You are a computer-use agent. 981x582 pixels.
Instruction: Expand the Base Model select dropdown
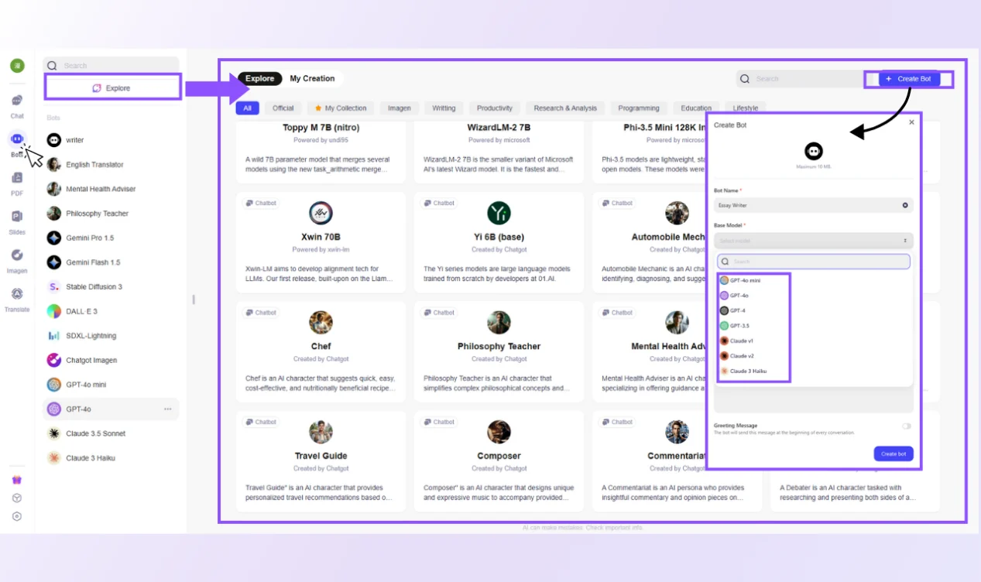point(813,241)
